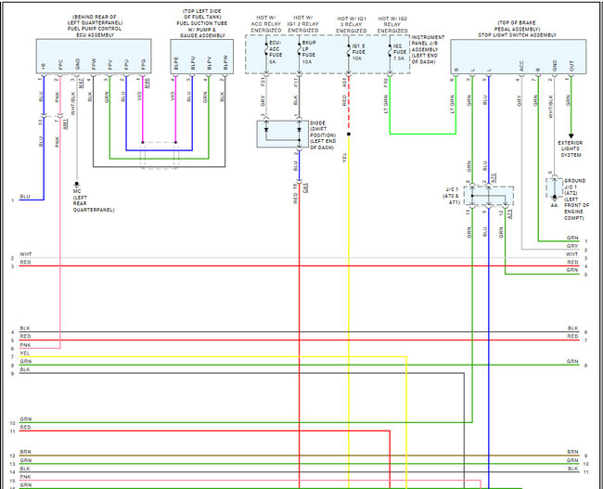Click the EXTERIOR LIGHTS SYSTEM label
This screenshot has width=603, height=489.
[x=571, y=148]
